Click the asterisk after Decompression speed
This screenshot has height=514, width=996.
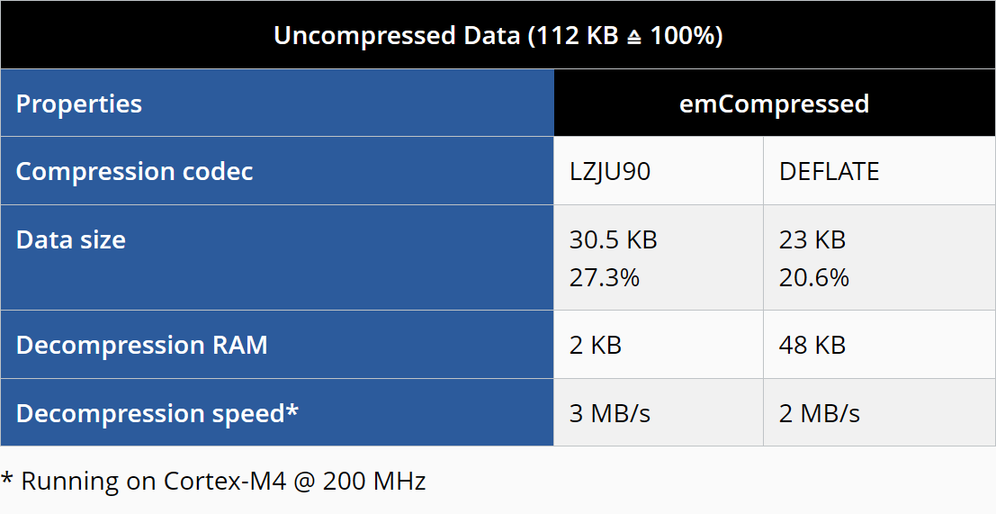pyautogui.click(x=292, y=408)
